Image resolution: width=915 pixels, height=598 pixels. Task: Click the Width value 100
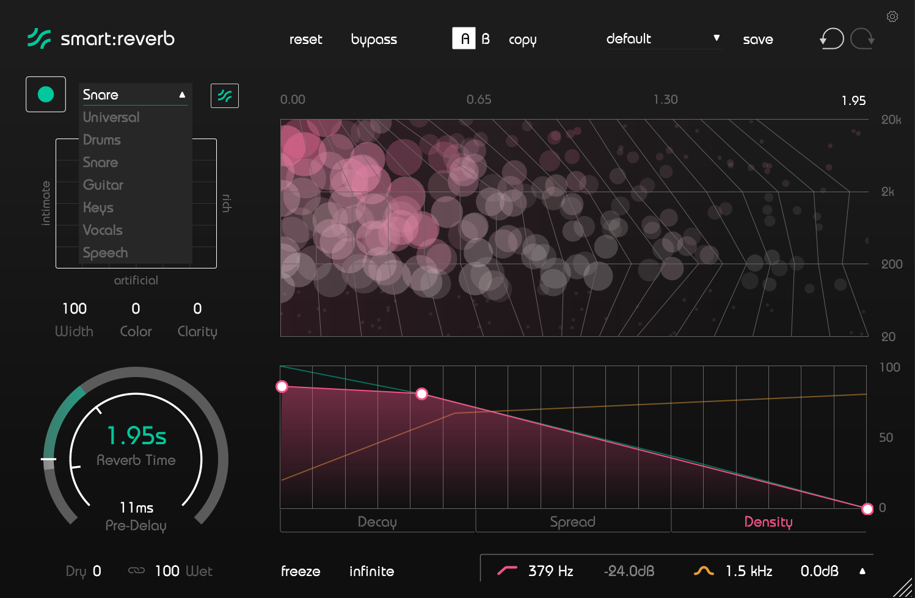(75, 309)
